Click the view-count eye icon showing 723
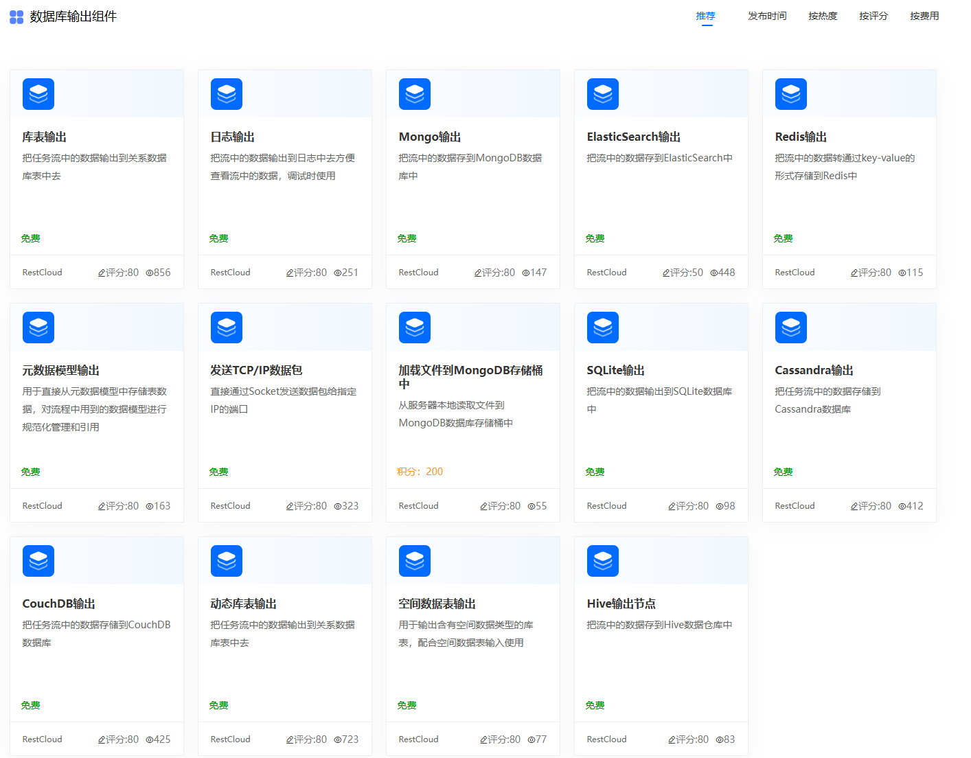 pos(337,740)
